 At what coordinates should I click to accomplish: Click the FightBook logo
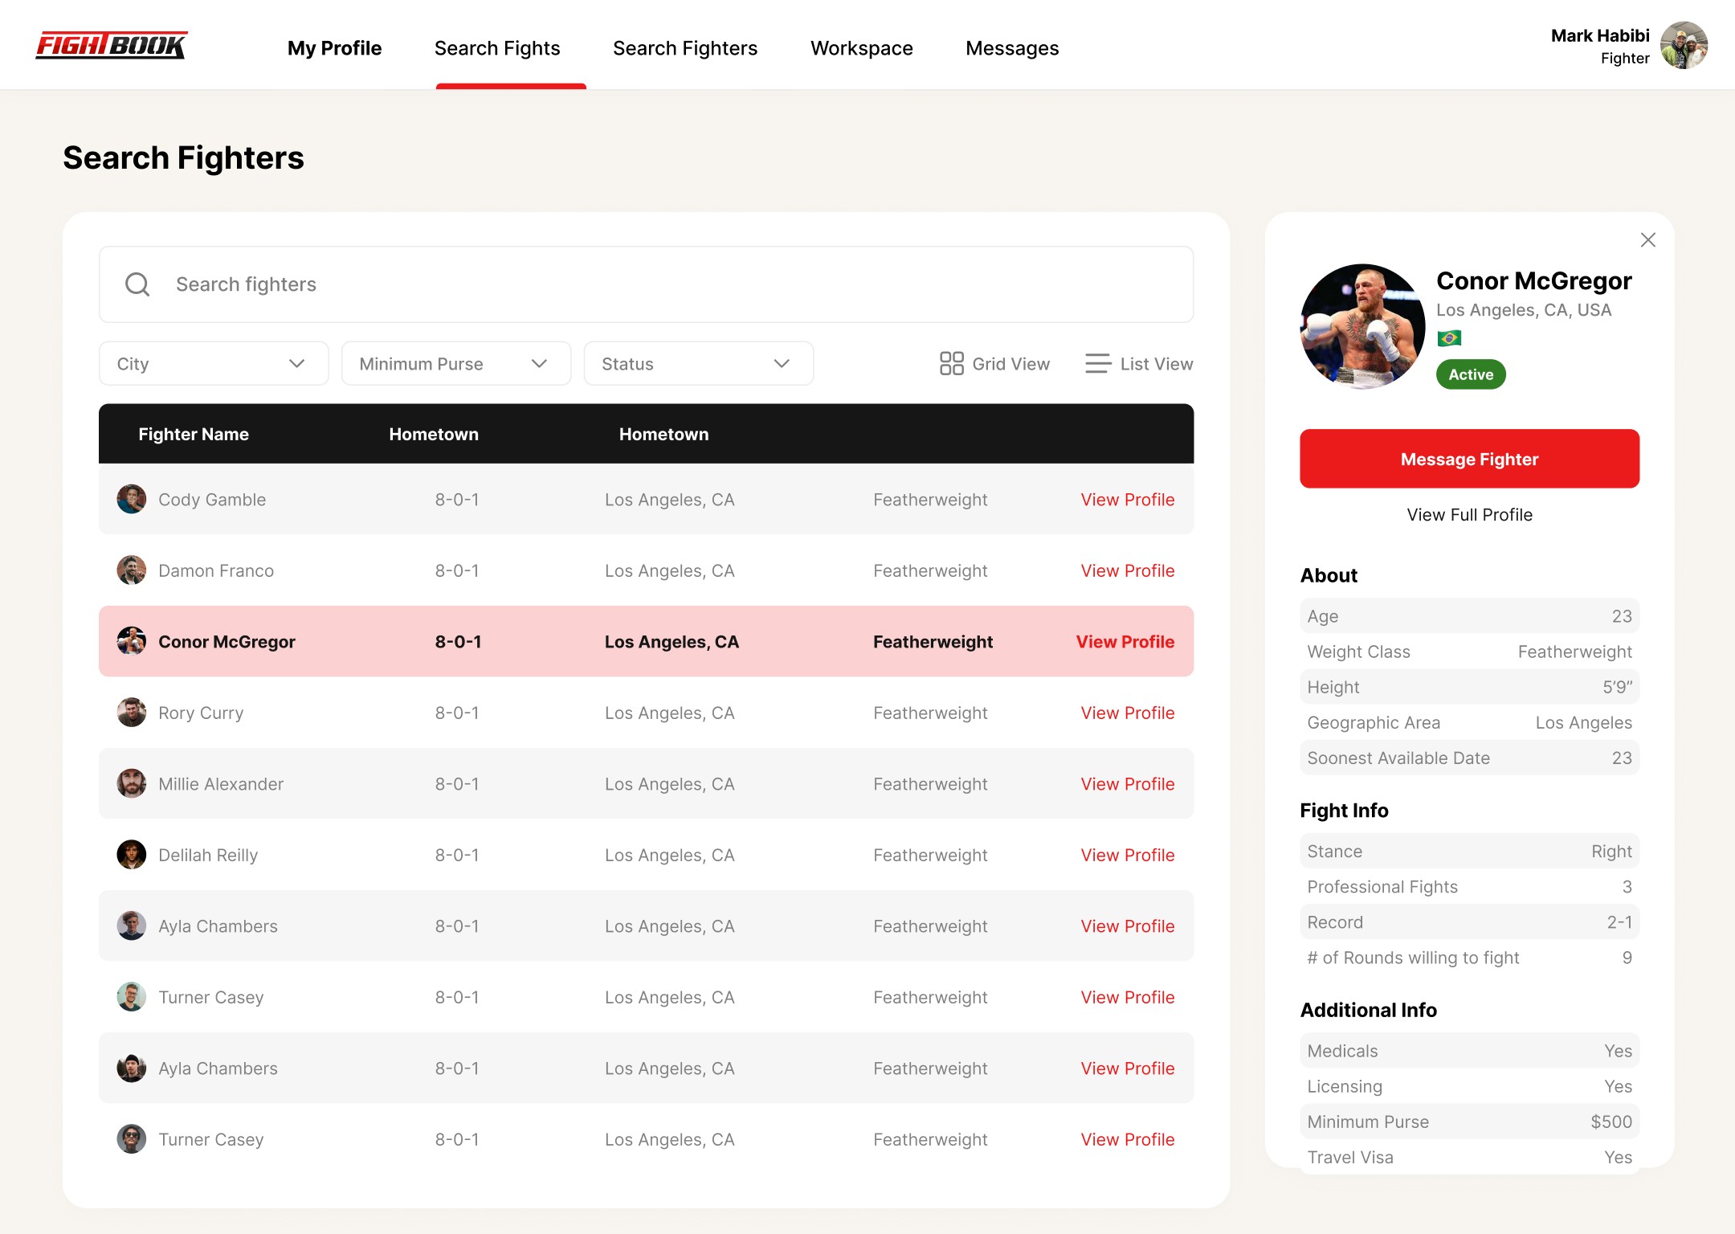tap(112, 46)
